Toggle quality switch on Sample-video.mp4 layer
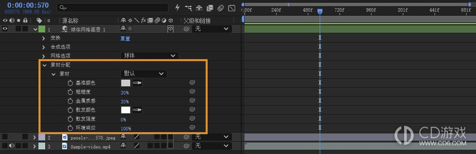The width and height of the screenshot is (476, 154). click(x=137, y=146)
